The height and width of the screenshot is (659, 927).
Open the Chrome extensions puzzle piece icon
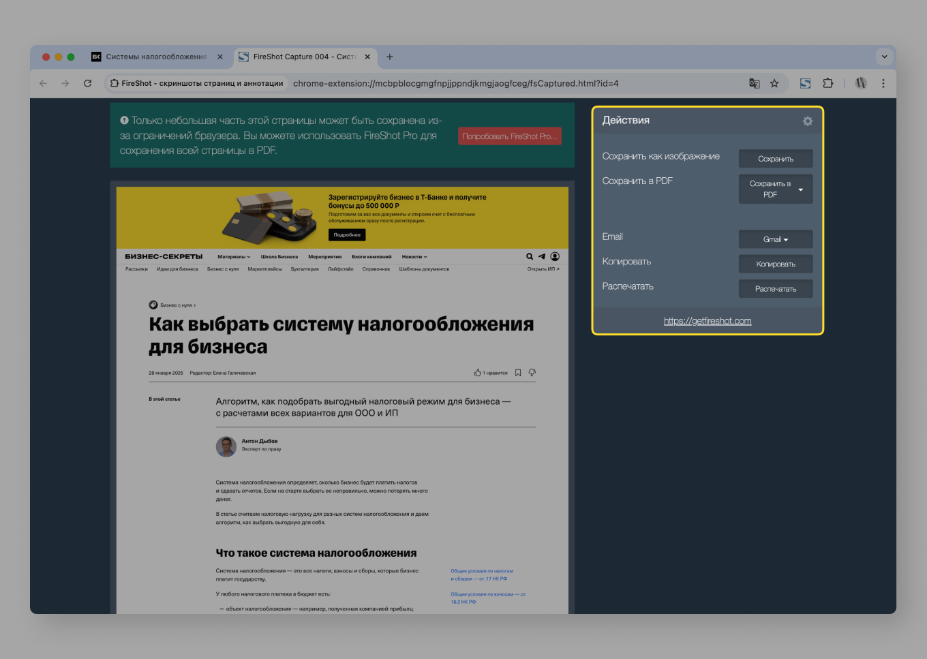827,82
